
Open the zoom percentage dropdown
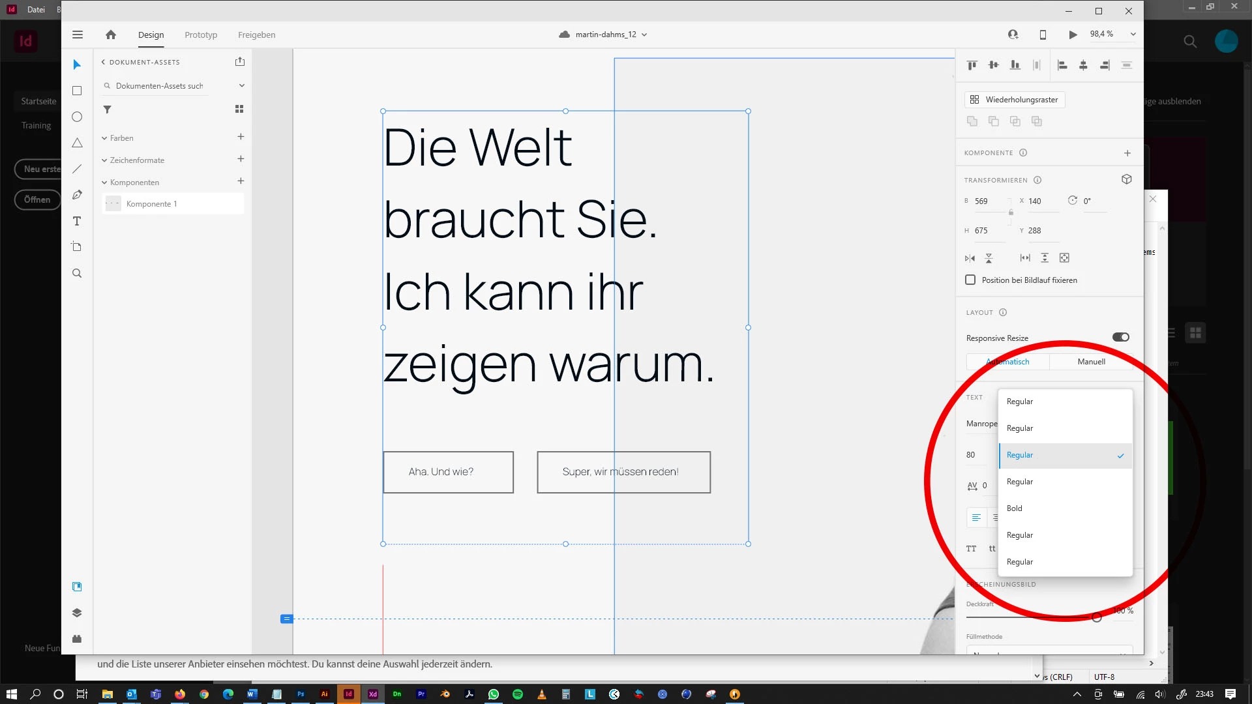1133,35
